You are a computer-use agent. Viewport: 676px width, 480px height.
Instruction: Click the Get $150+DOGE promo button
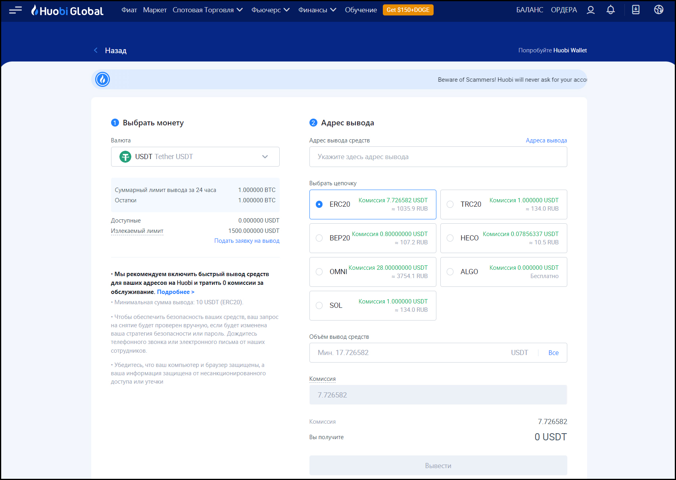pyautogui.click(x=408, y=10)
